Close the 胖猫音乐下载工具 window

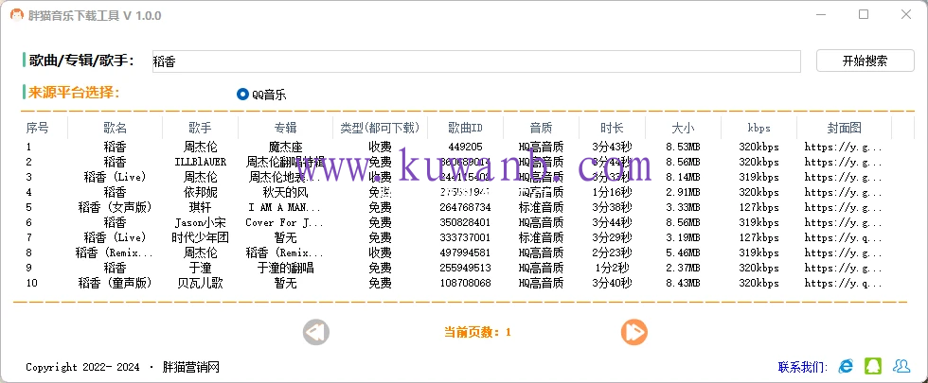click(905, 15)
